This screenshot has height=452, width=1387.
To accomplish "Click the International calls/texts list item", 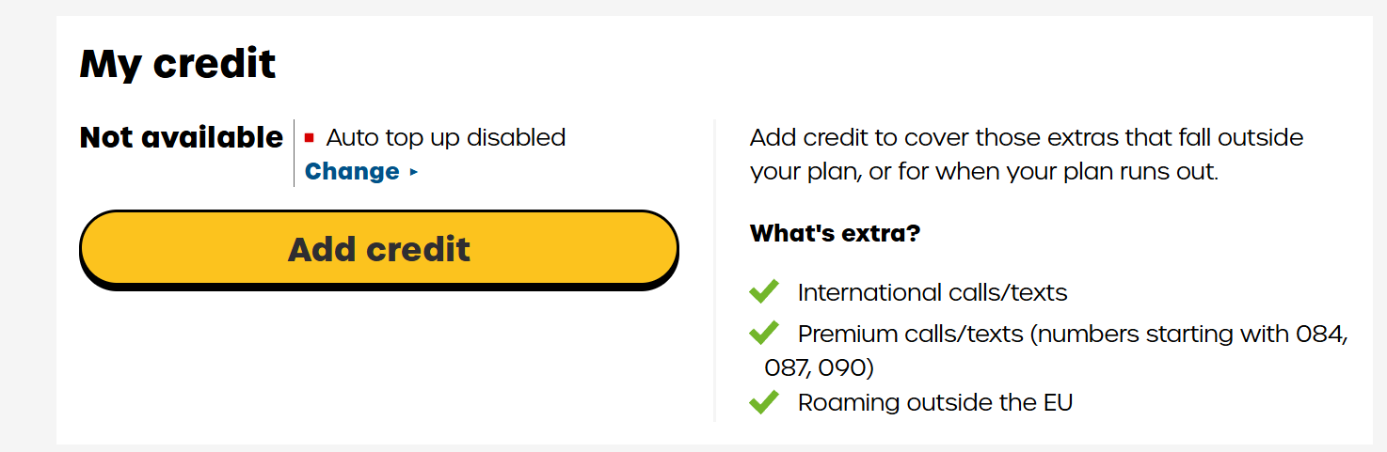I will pyautogui.click(x=933, y=292).
